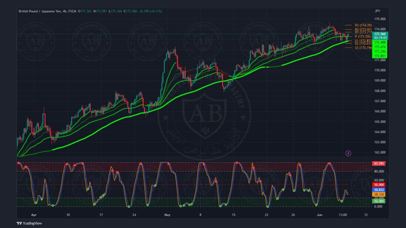Click 175.000 on the price axis
The image size is (406, 228).
[380, 19]
